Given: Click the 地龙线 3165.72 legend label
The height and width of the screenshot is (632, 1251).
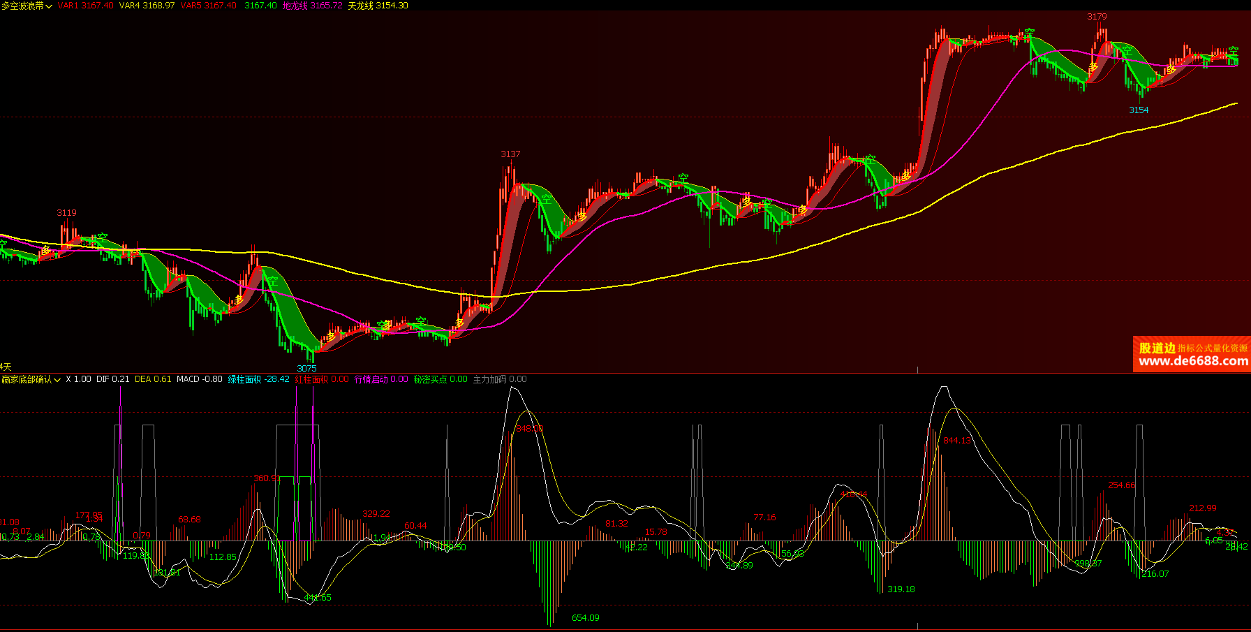Looking at the screenshot, I should 312,6.
